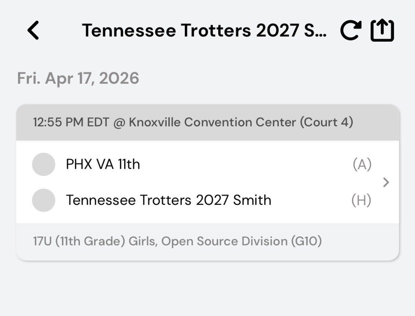Click the PHX VA 11th logo placeholder

(44, 164)
